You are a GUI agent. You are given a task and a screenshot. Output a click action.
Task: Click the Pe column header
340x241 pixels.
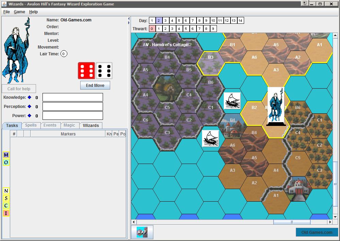[x=116, y=134]
